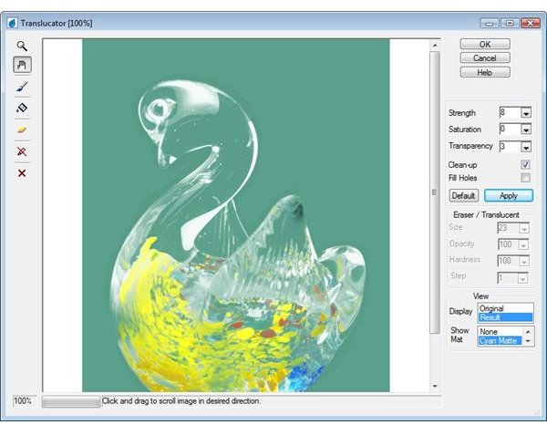Choose None in Show Mat list
Screen dimensions: 547x425
coord(501,331)
